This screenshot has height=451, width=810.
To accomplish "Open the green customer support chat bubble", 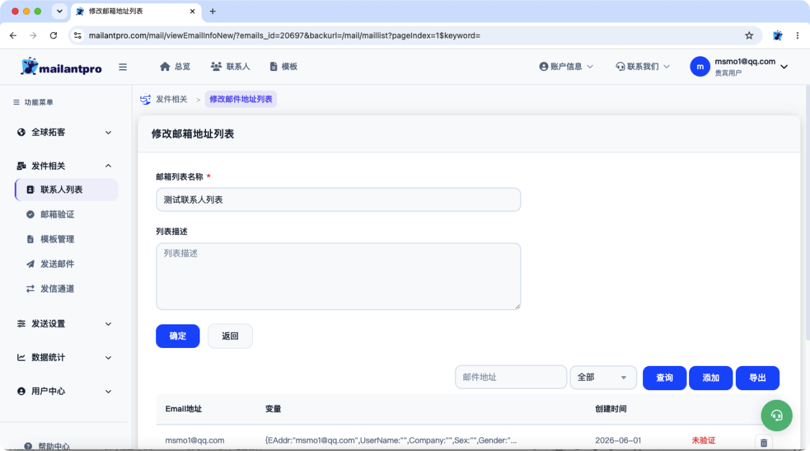I will [x=777, y=415].
